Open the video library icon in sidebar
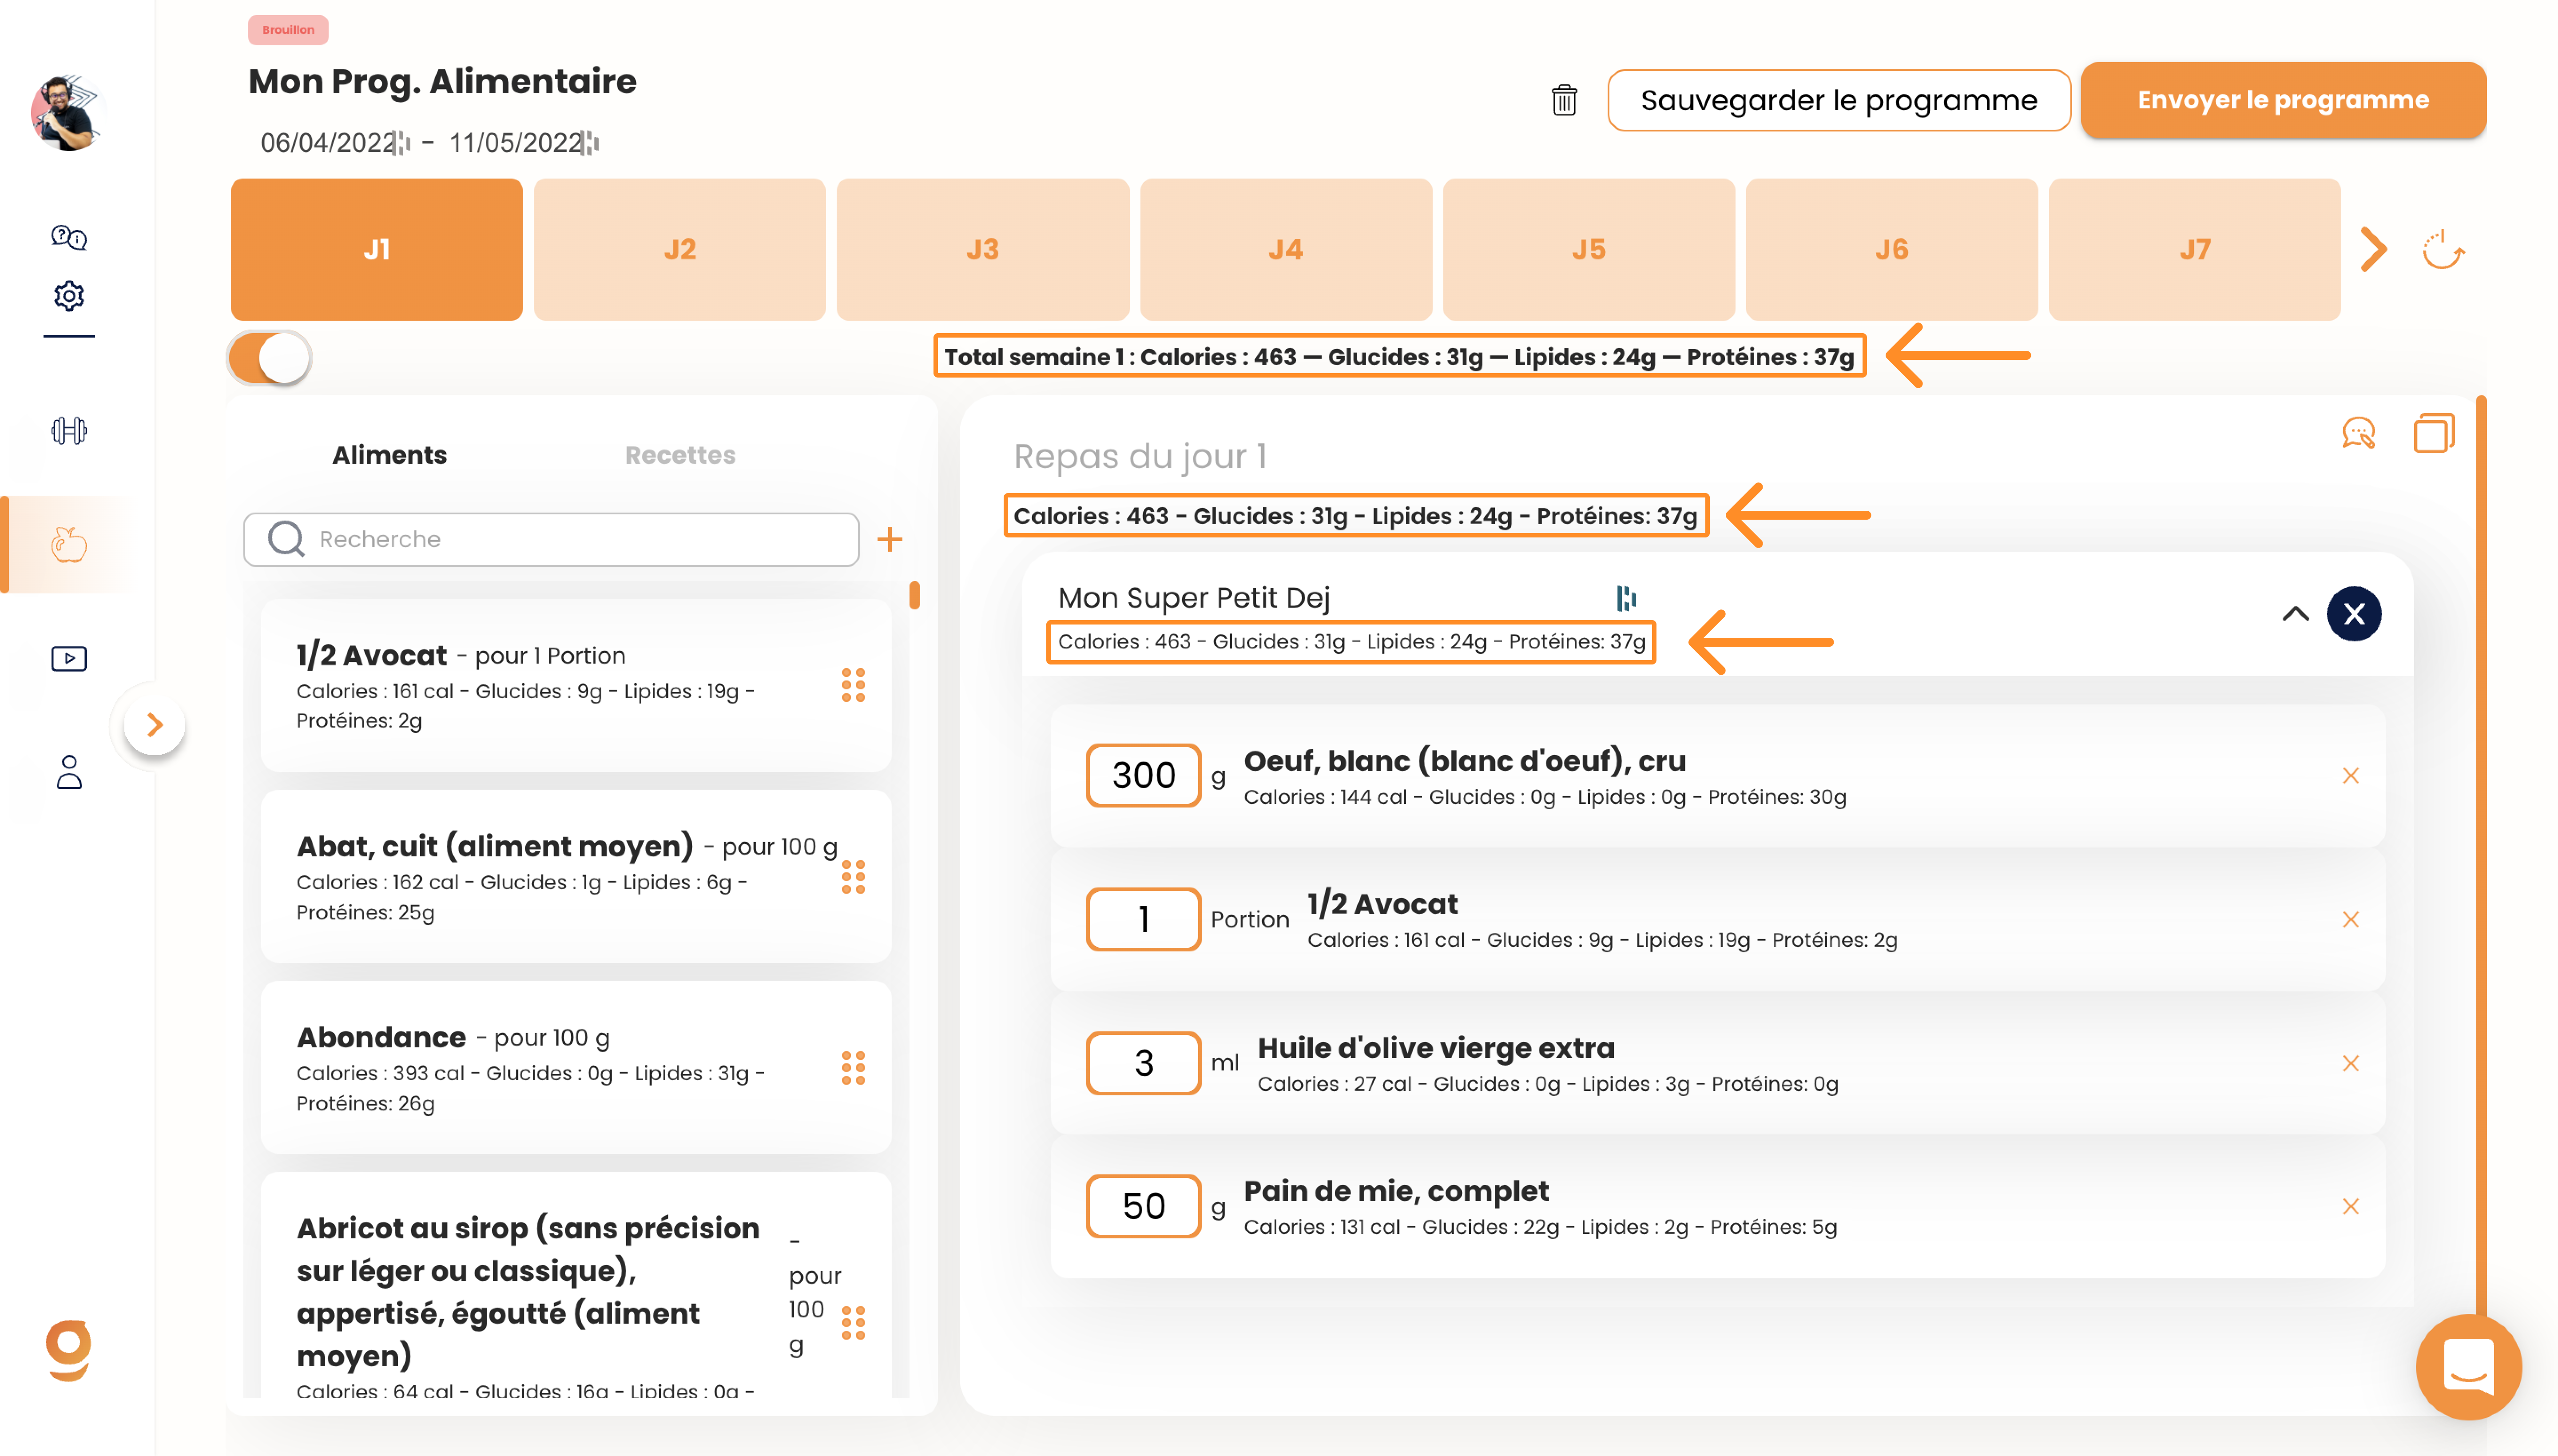Screen dimensions: 2558x1456 69,658
